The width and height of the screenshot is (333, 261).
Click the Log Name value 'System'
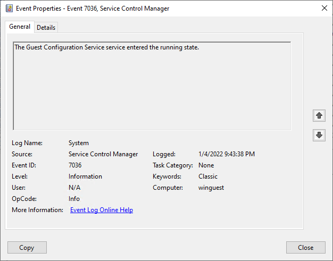[79, 143]
